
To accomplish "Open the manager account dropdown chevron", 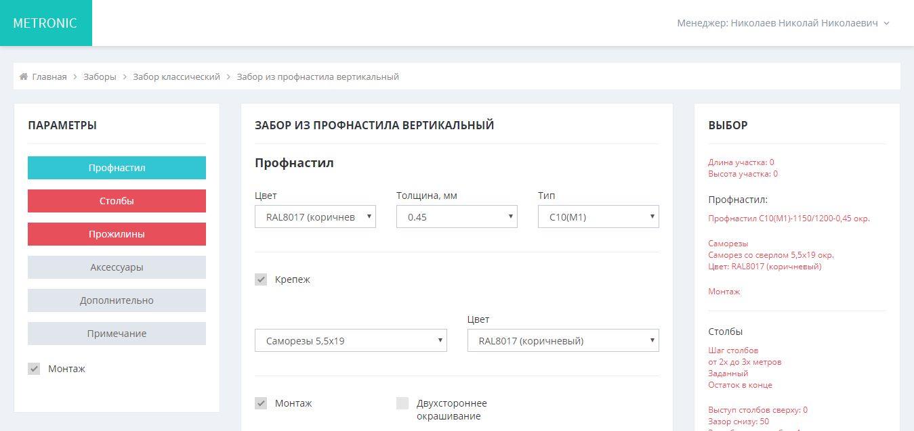I will 886,23.
